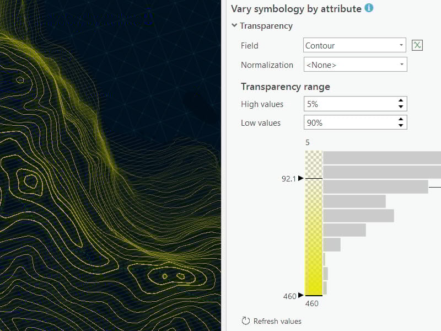Viewport: 441px width, 331px height.
Task: Open the Field dropdown showing Contour
Action: [x=355, y=45]
